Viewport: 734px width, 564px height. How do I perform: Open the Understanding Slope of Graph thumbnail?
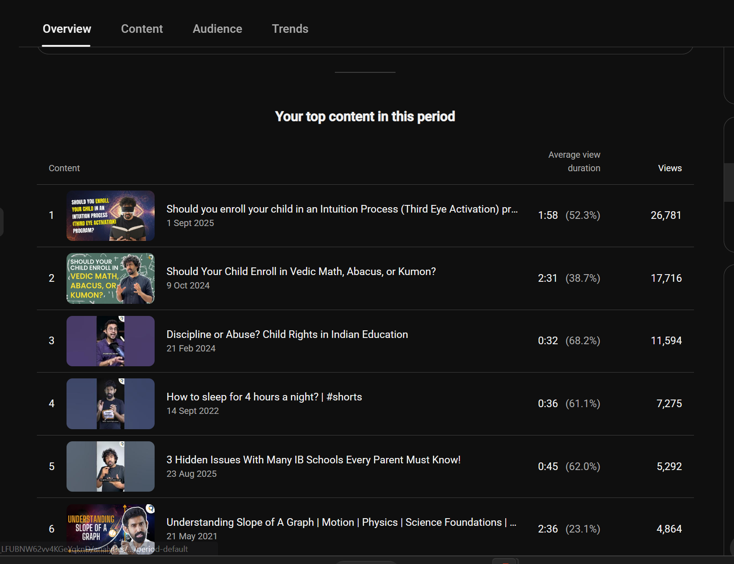click(x=111, y=529)
